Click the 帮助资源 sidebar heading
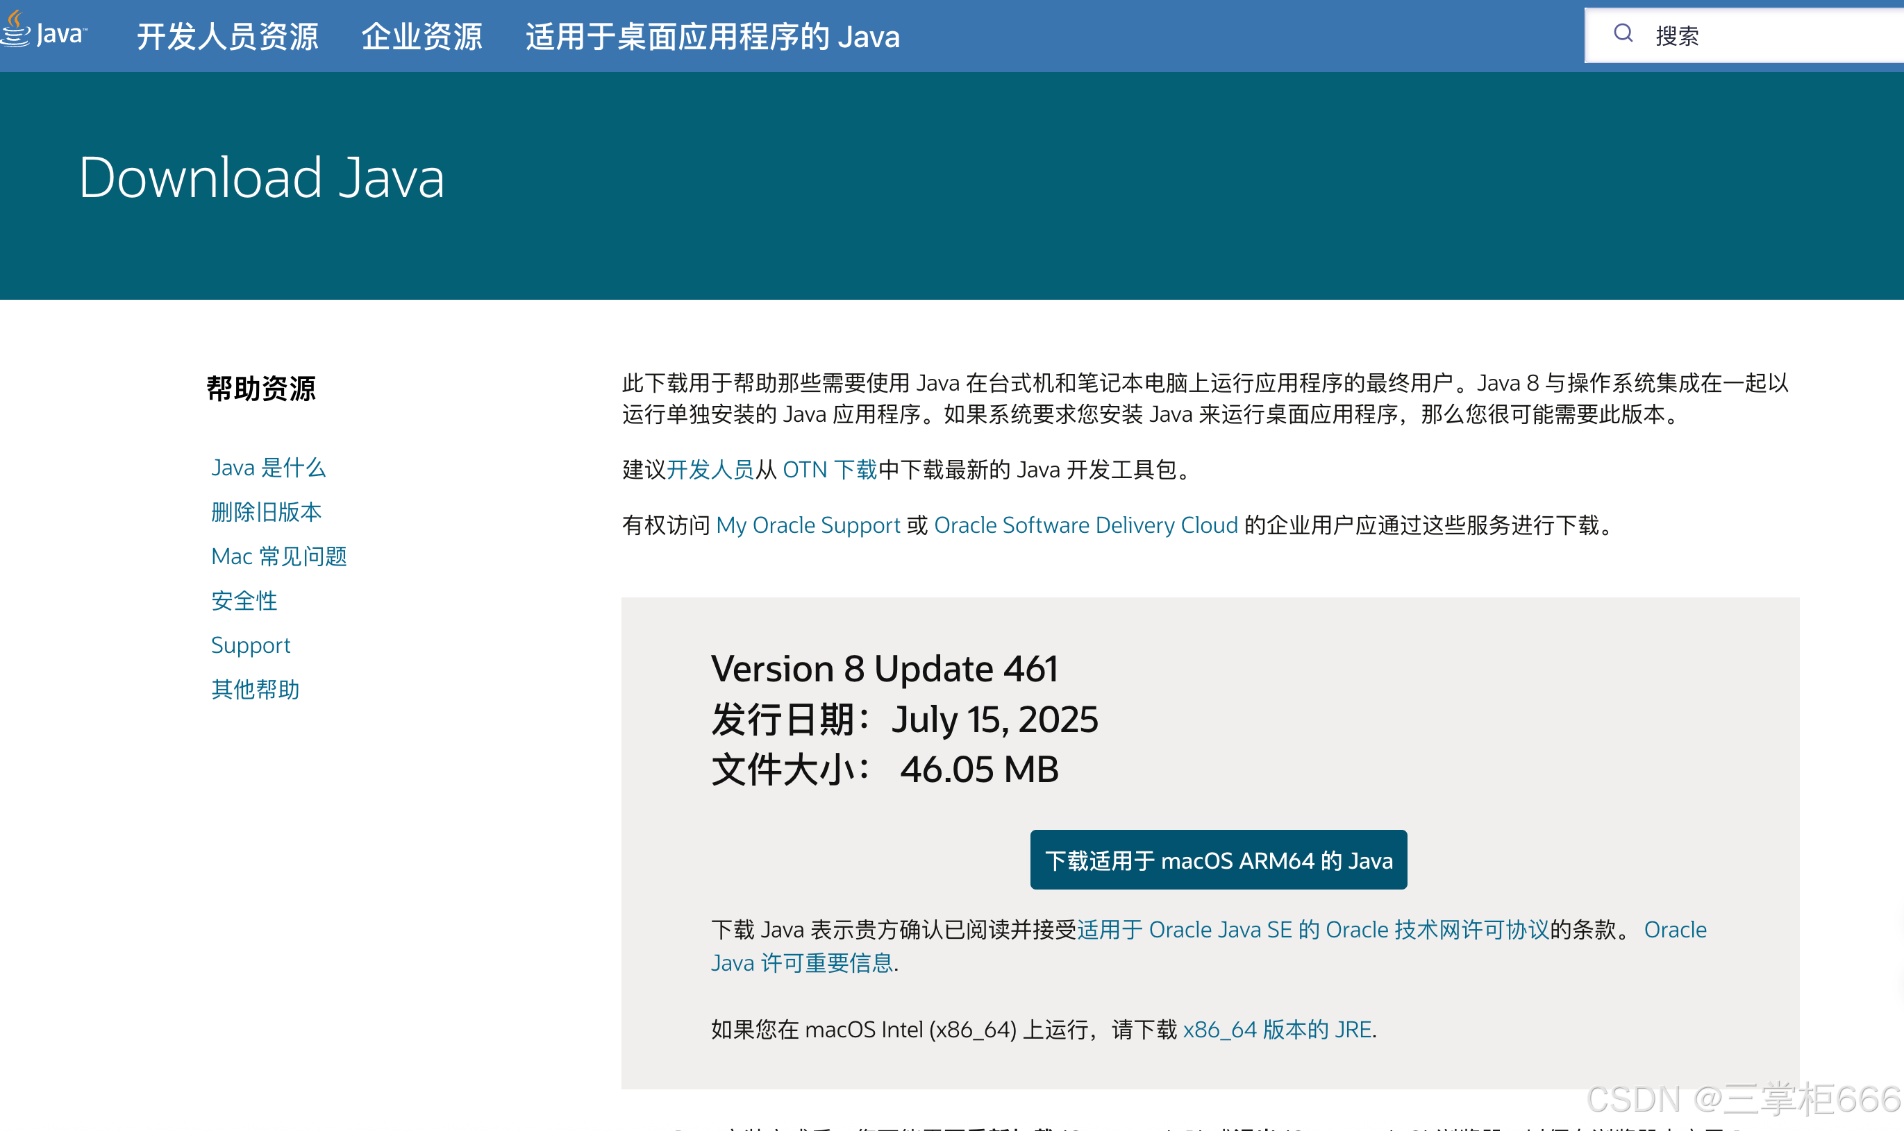 (x=261, y=388)
